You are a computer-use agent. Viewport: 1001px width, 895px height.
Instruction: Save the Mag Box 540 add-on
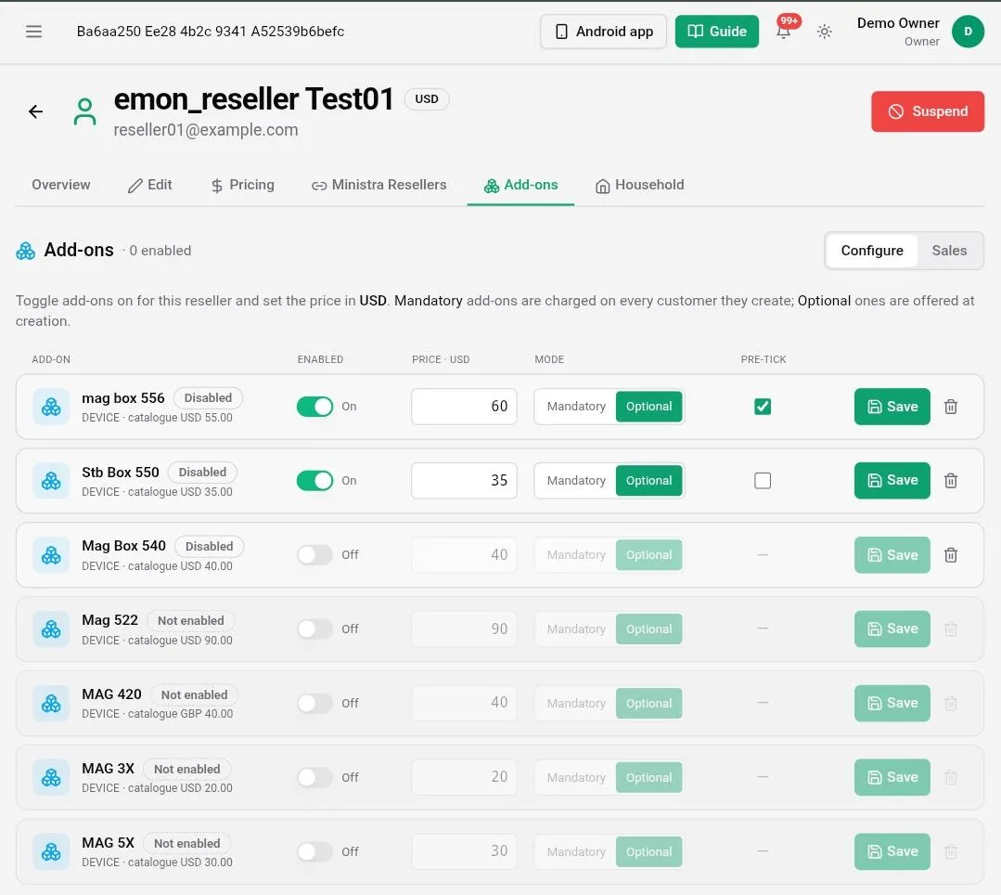point(892,554)
